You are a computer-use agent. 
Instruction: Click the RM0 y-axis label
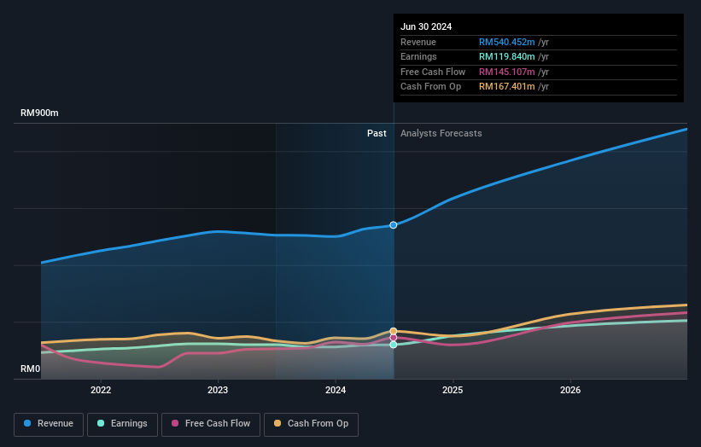point(31,369)
